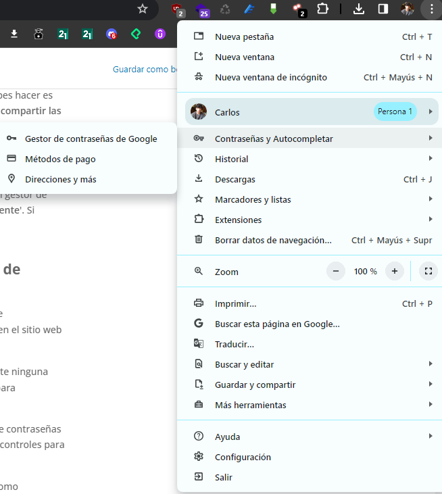
Task: Choose Borrar datos de navegación
Action: pos(310,240)
